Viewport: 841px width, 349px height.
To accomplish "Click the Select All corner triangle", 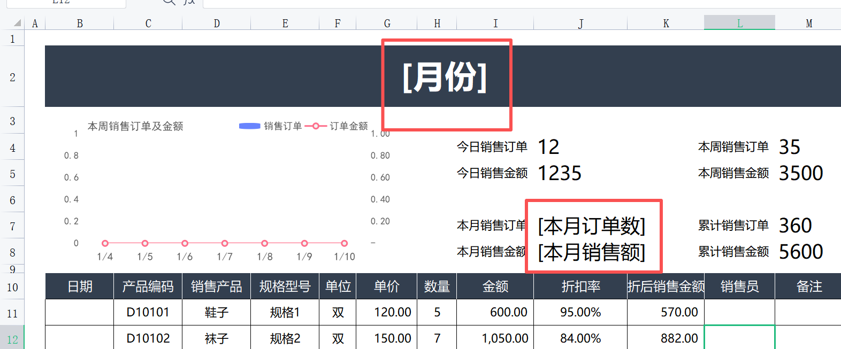I will click(18, 23).
